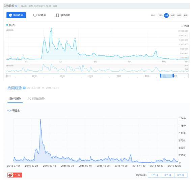
Task: Click the 1个月 time range button
Action: pos(155,175)
